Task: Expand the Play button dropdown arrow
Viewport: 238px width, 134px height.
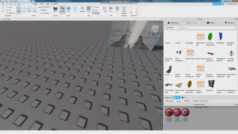Action: [105, 13]
